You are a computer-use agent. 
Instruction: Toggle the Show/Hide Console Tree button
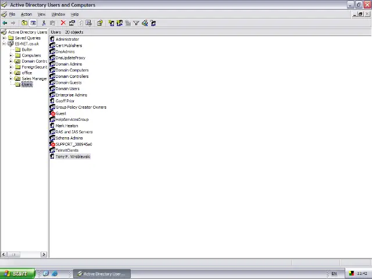(x=33, y=23)
